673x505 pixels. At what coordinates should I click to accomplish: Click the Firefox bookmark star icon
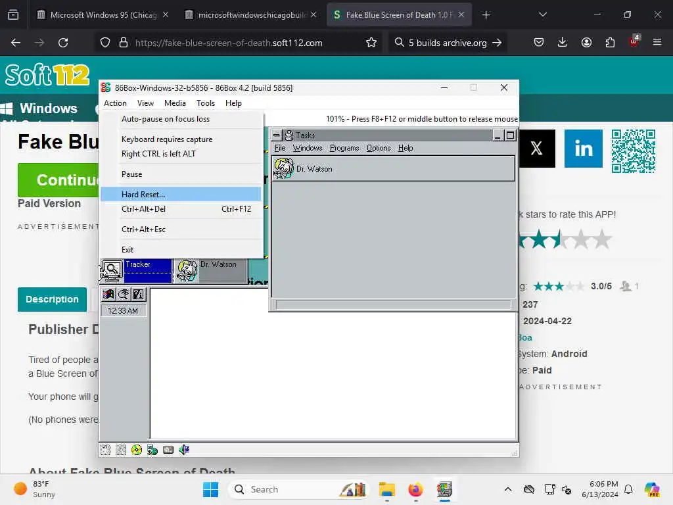[x=371, y=43]
